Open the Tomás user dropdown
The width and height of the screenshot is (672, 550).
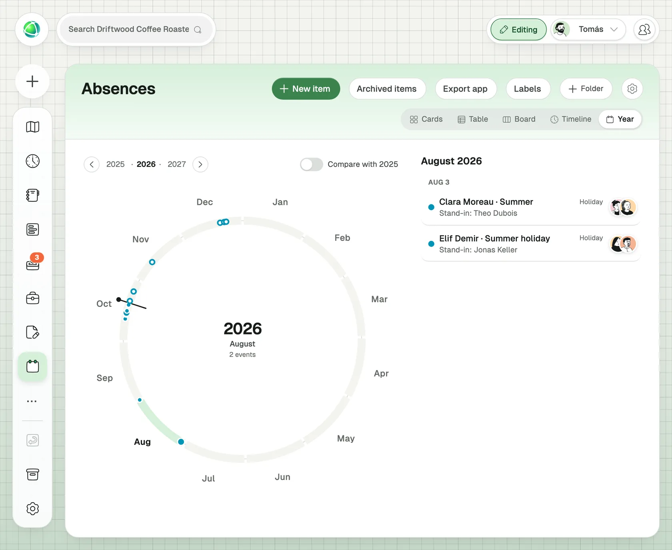point(588,29)
